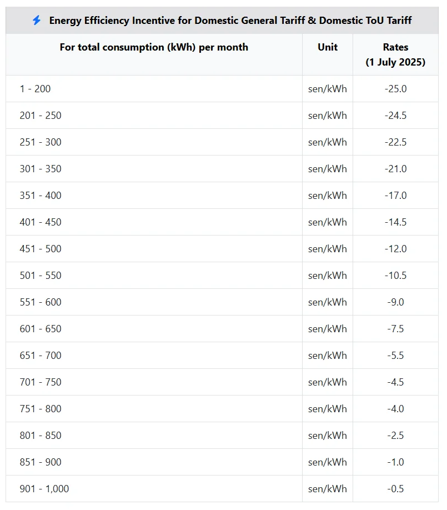
Task: Select the -12.0 rate cell
Action: pyautogui.click(x=395, y=249)
